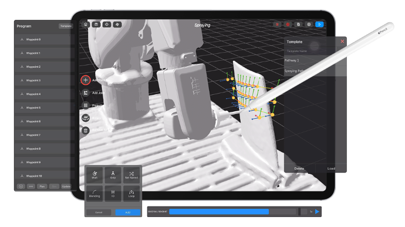Select Spraying Path template entry
Image resolution: width=405 pixels, height=227 pixels.
pos(315,71)
